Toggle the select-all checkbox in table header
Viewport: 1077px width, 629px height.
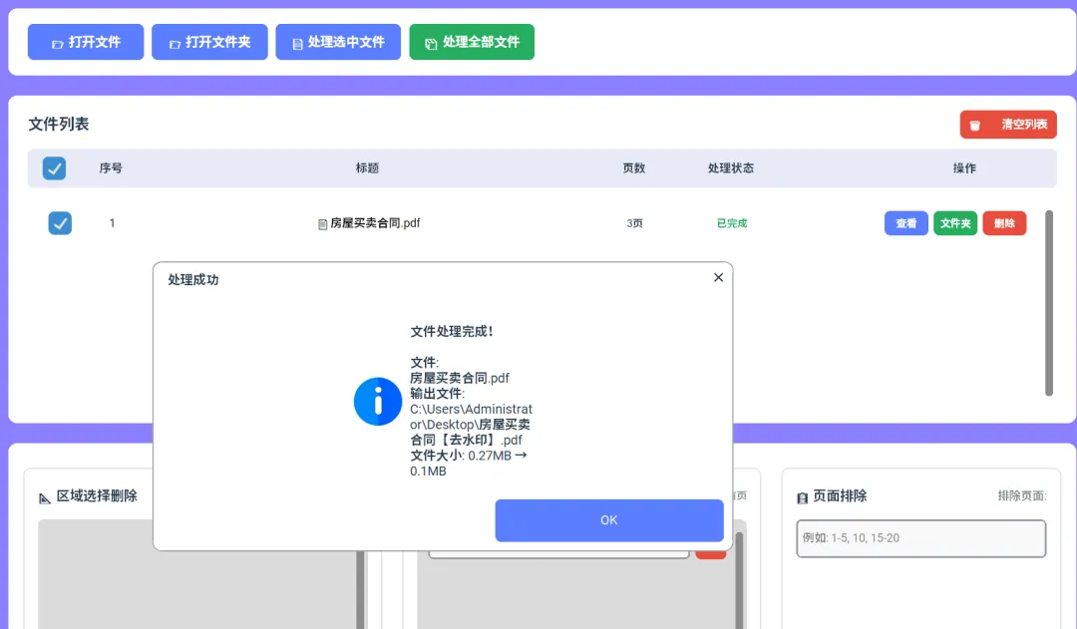click(54, 168)
